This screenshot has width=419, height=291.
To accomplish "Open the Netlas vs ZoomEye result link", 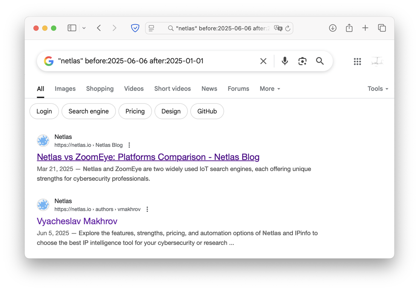I will click(148, 157).
